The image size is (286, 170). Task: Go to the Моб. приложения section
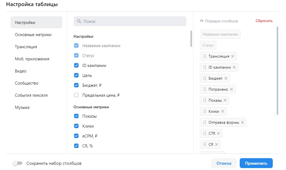point(32,59)
